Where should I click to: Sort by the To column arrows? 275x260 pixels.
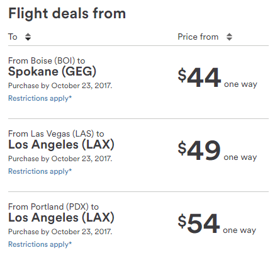(28, 37)
